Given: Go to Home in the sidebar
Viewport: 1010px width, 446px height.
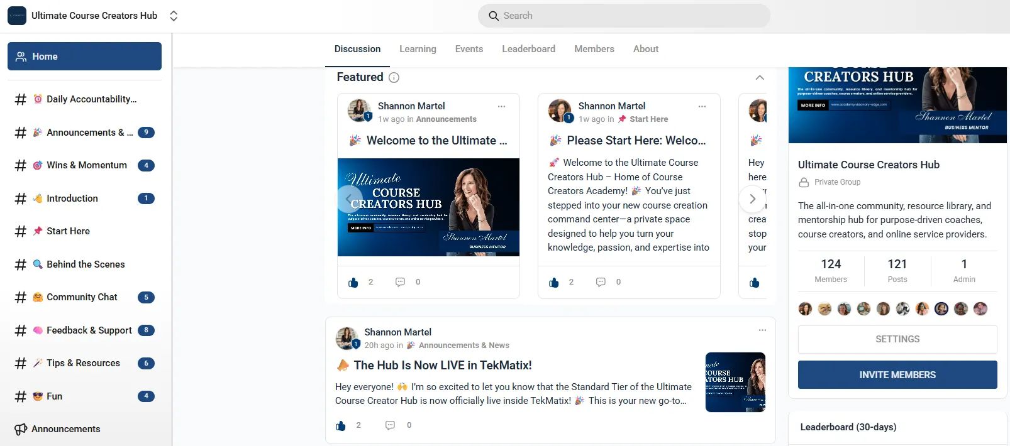Looking at the screenshot, I should click(84, 57).
